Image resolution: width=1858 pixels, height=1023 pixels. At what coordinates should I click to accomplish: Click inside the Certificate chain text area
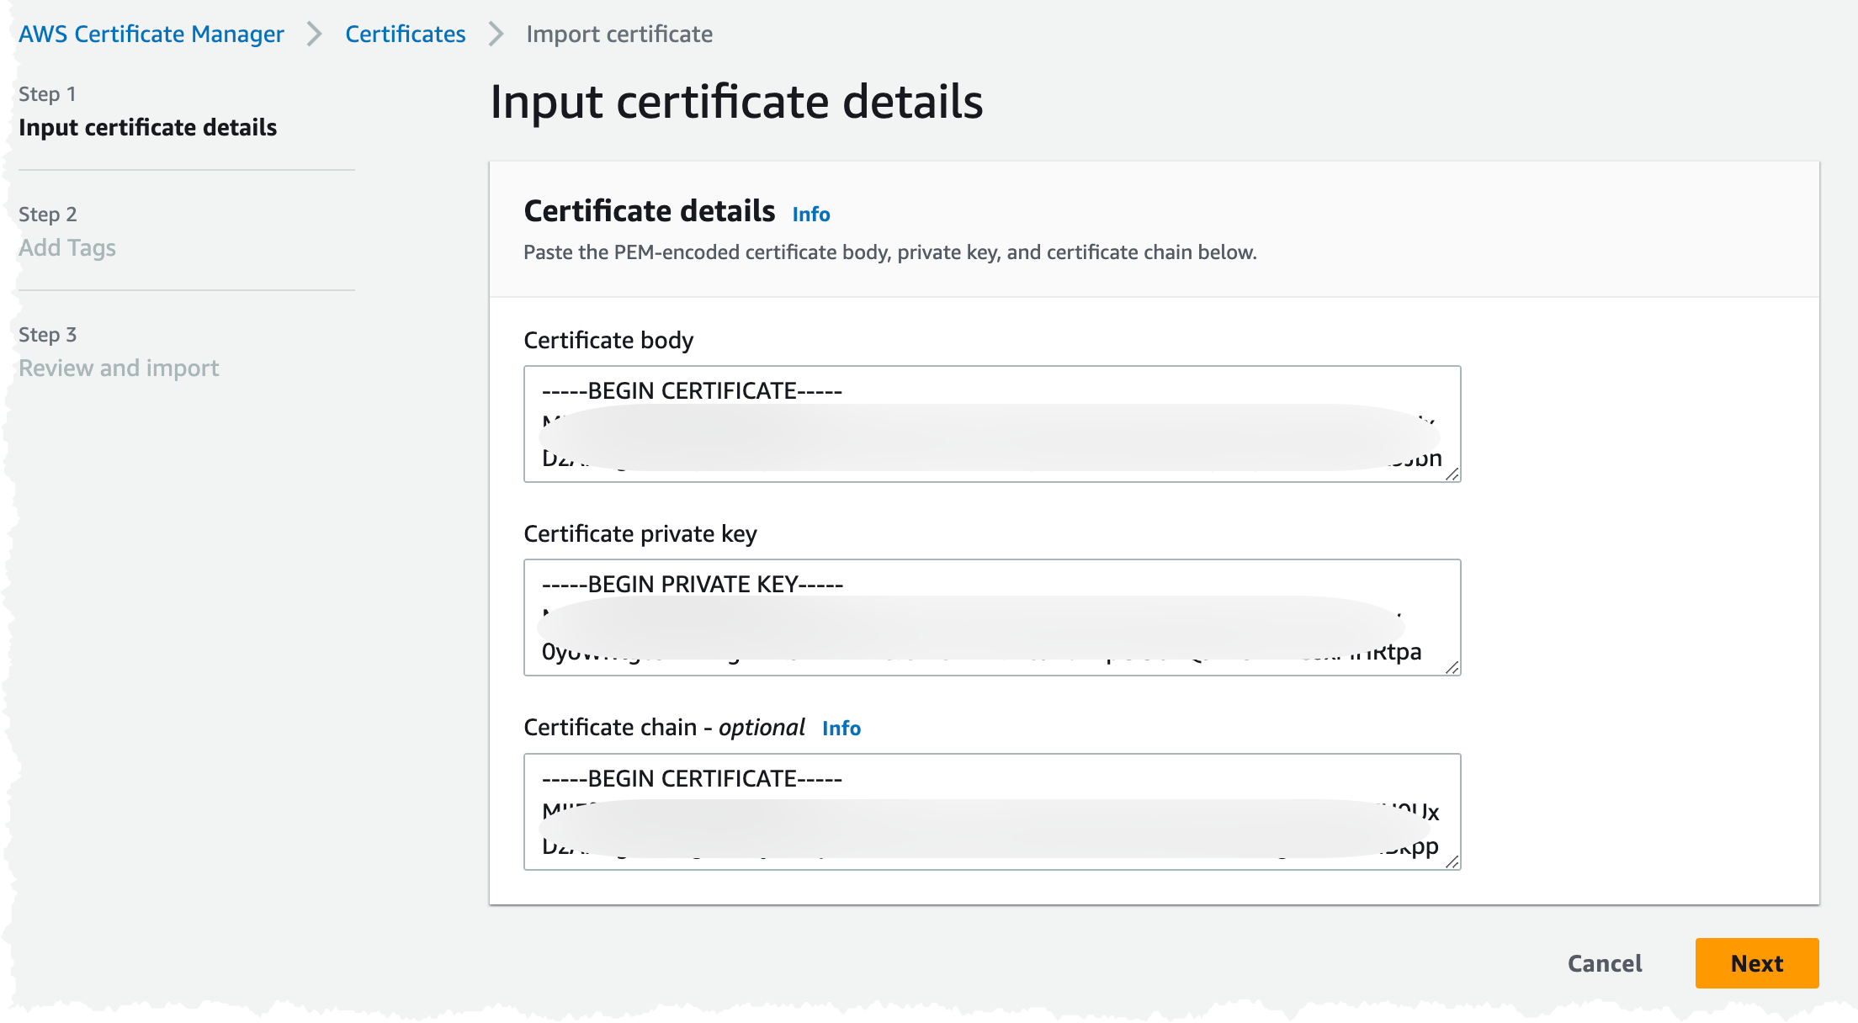992,812
